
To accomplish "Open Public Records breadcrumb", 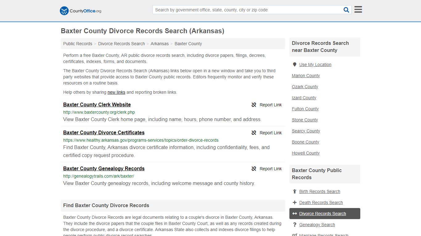I will pyautogui.click(x=78, y=44).
